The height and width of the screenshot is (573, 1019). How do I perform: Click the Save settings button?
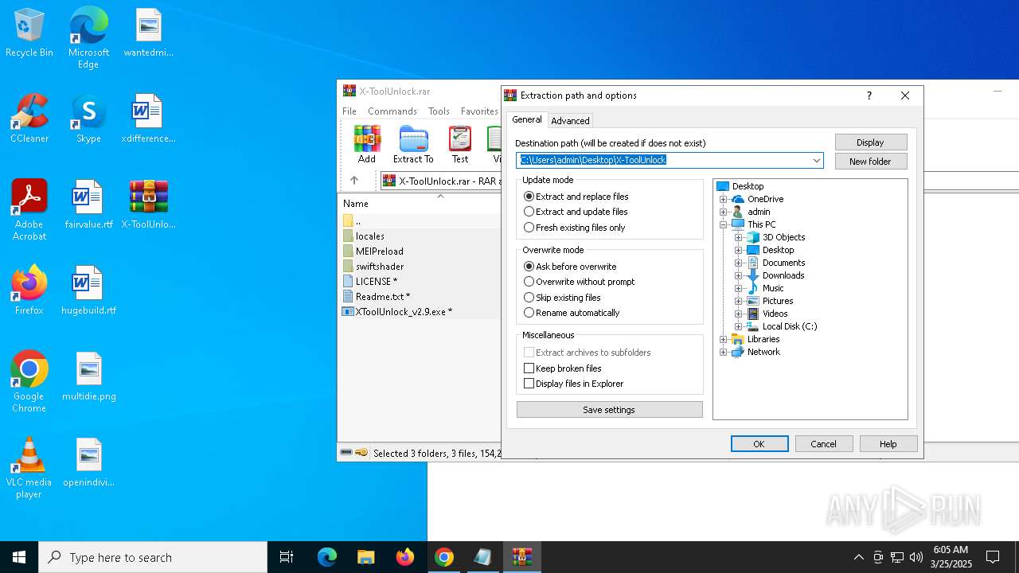(609, 410)
